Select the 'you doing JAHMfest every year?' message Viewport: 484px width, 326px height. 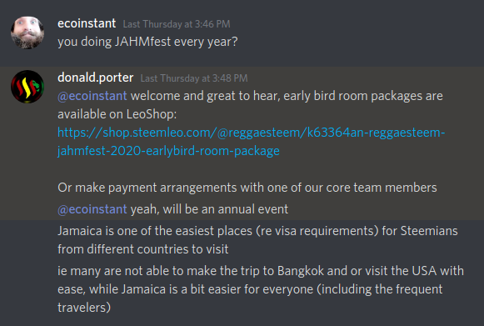click(147, 42)
